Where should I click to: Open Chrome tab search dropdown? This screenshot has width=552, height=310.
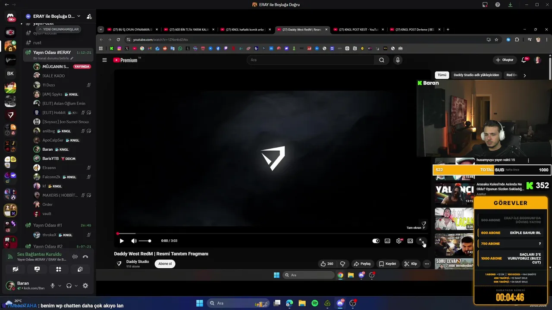[100, 29]
